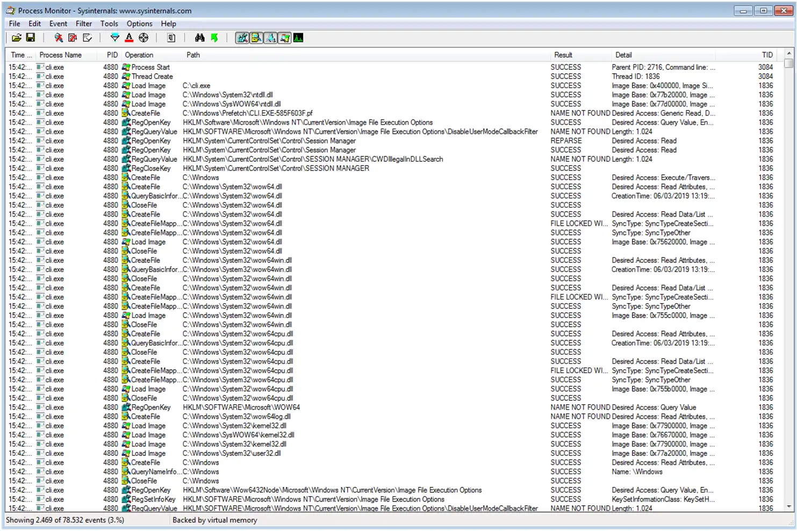This screenshot has width=797, height=531.
Task: Click the Thread Create operation icon
Action: pyautogui.click(x=126, y=76)
